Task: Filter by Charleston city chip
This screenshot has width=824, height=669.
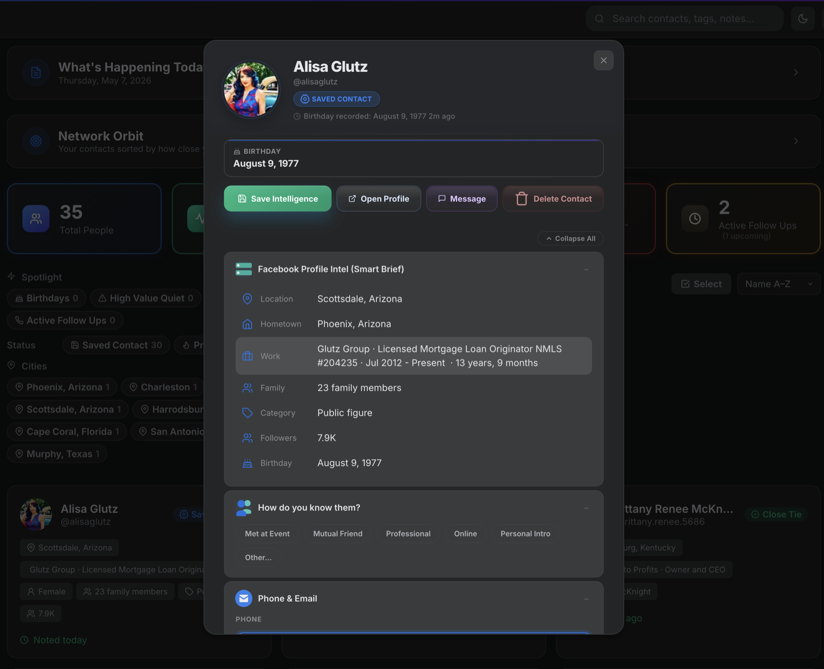Action: (x=163, y=387)
